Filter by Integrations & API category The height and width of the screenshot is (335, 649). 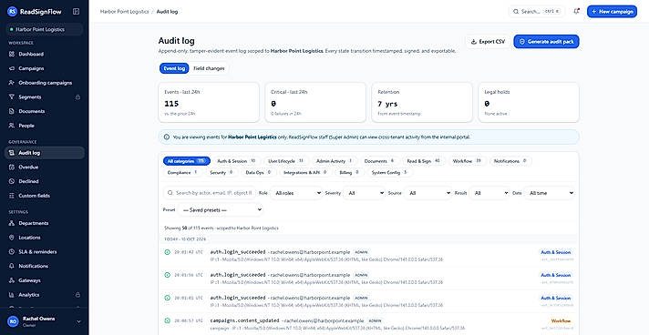tap(305, 172)
